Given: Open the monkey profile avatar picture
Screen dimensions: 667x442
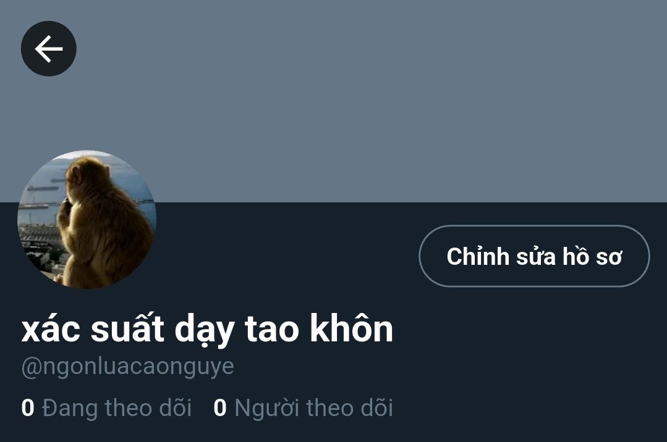Looking at the screenshot, I should click(87, 219).
